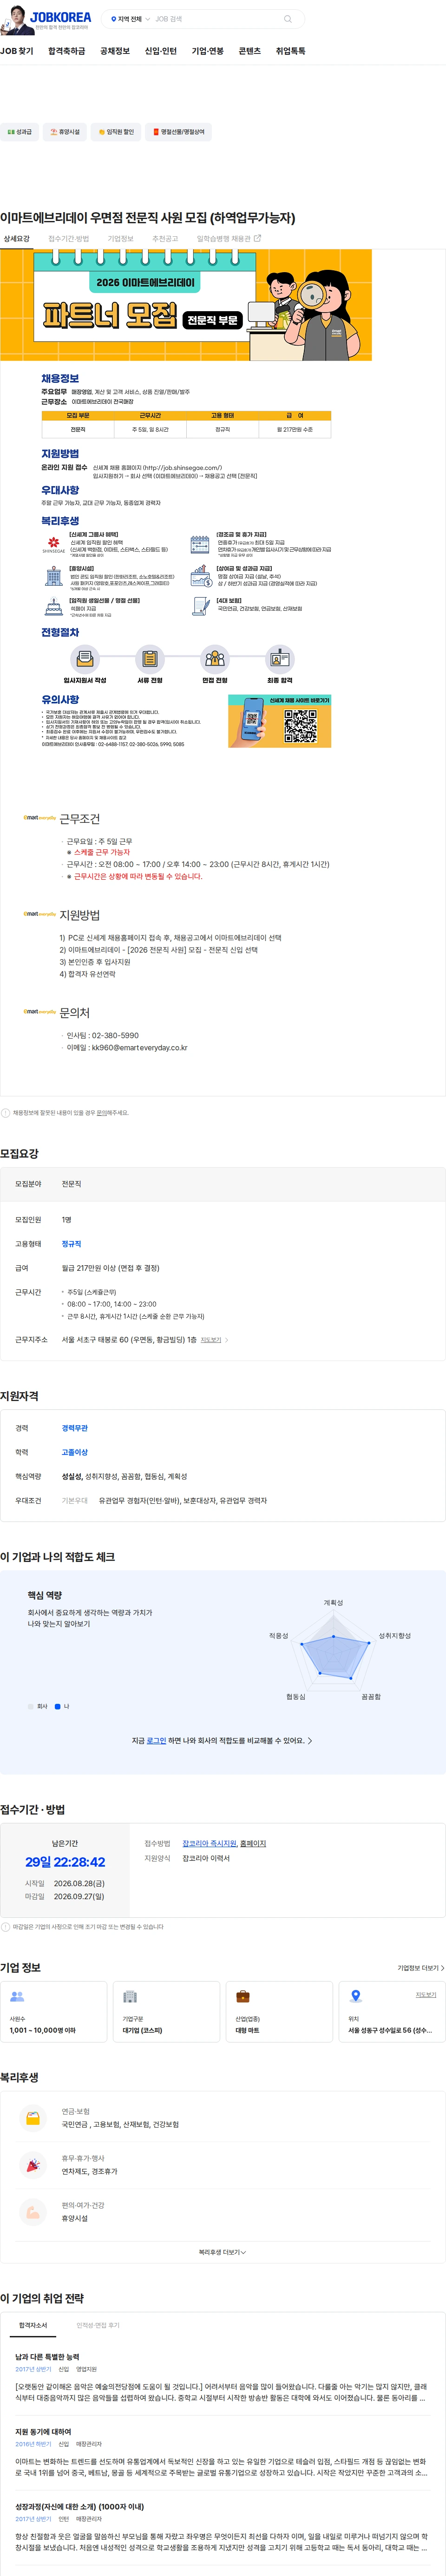Screen dimensions: 446x2576
Task: Click the 입사지원서 작성 step icon
Action: [x=85, y=659]
